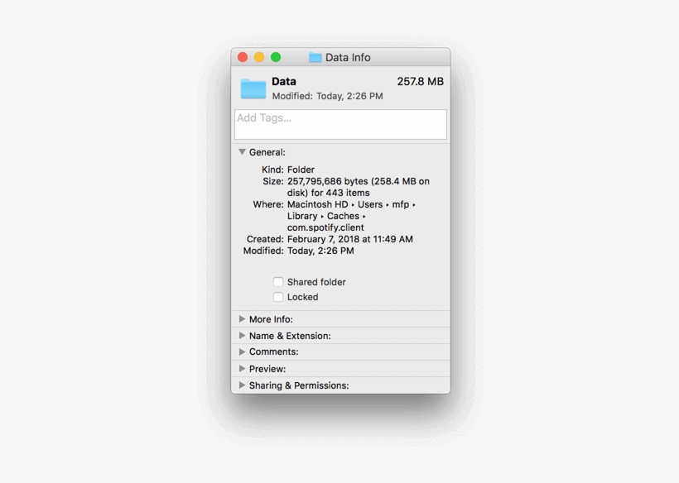Click the 257.8 MB size value
679x483 pixels.
click(420, 81)
